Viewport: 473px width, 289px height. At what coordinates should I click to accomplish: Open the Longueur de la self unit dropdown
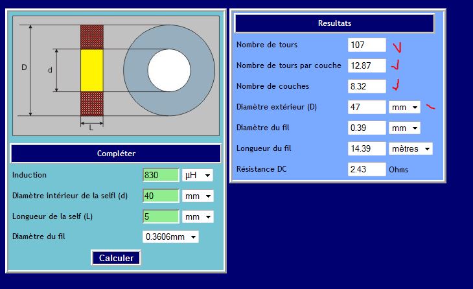[198, 216]
